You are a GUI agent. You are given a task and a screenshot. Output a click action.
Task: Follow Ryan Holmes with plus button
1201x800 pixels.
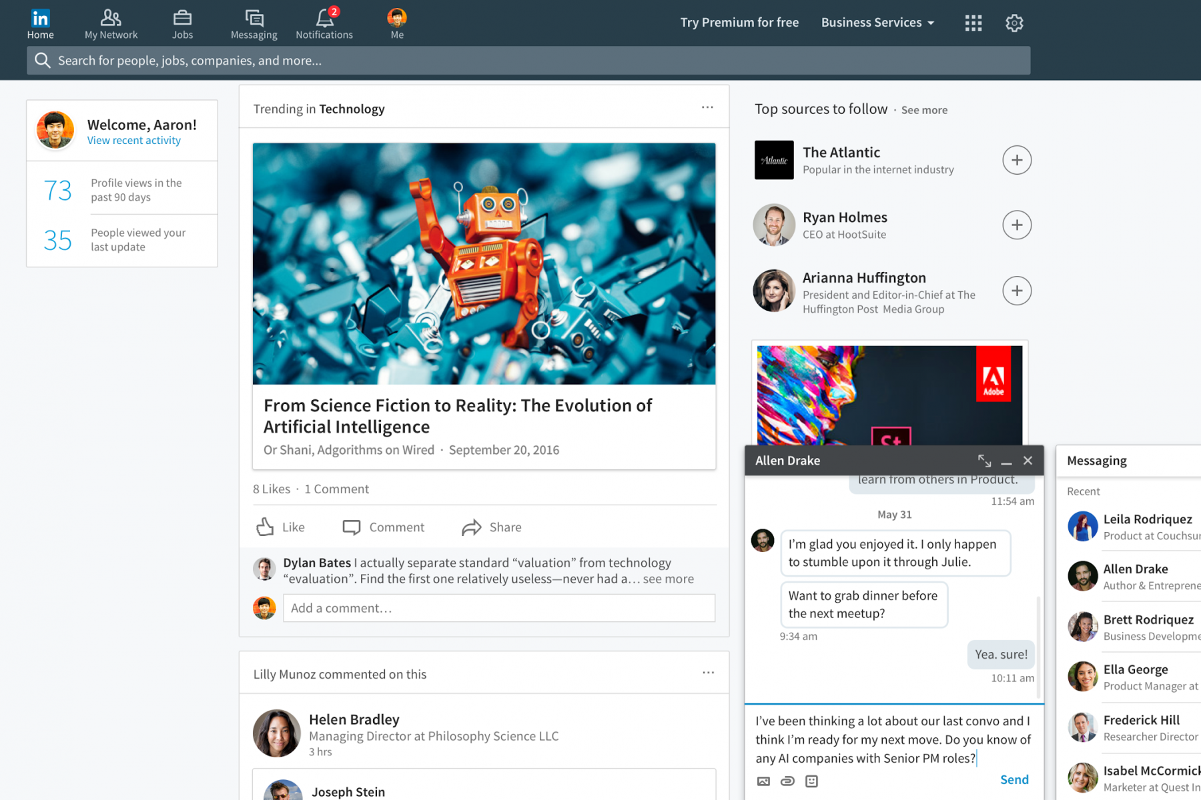click(1016, 225)
